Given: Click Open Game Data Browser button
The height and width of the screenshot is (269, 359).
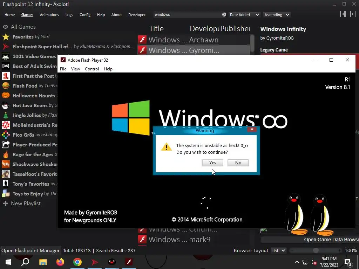Looking at the screenshot, I should click(310, 240).
